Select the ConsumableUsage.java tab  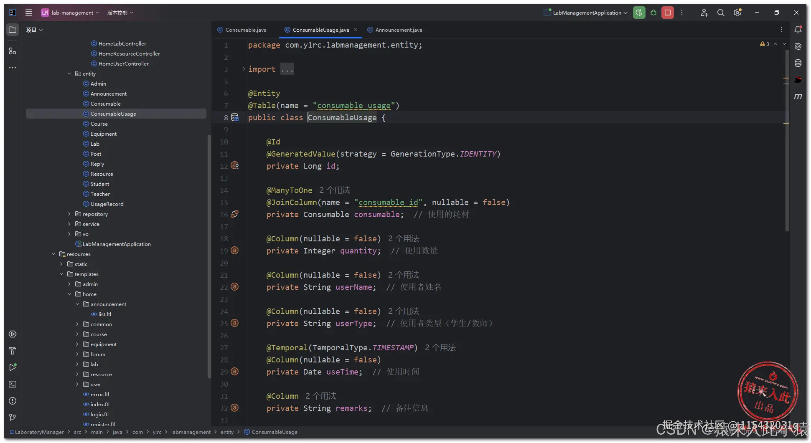[320, 30]
